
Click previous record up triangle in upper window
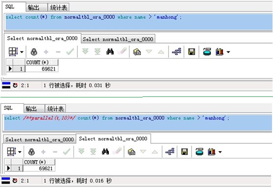click(x=161, y=52)
